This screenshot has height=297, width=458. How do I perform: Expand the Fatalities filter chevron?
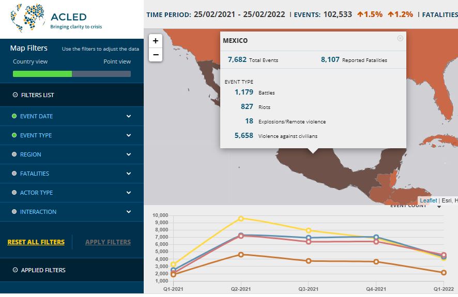[x=129, y=174]
